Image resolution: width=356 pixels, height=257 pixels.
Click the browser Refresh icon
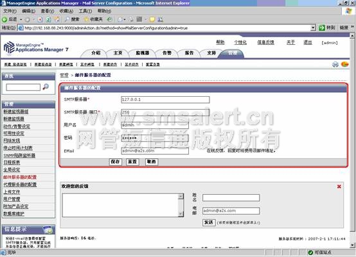click(48, 19)
